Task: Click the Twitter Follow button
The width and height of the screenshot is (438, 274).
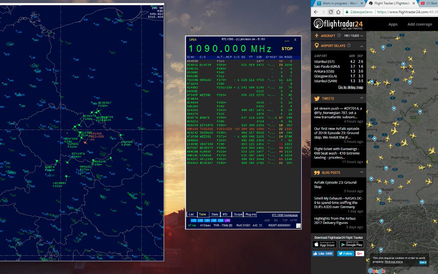Action: [345, 254]
